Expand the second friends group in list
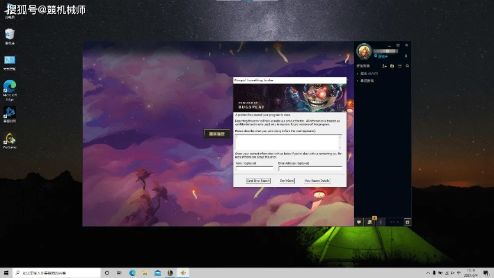The width and height of the screenshot is (494, 278). tap(358, 81)
